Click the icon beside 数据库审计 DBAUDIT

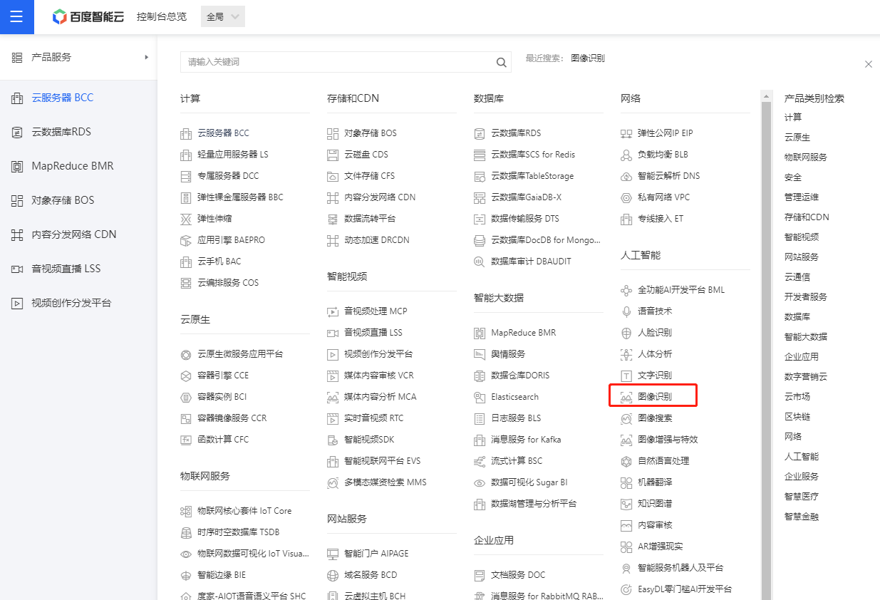[x=480, y=262]
